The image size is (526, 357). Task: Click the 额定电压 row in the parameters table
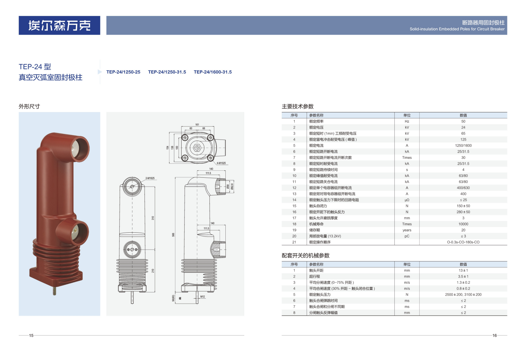[316, 127]
